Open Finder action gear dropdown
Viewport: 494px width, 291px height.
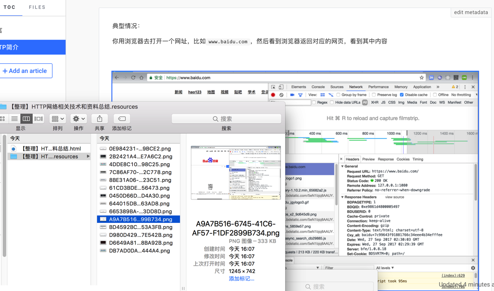point(79,119)
